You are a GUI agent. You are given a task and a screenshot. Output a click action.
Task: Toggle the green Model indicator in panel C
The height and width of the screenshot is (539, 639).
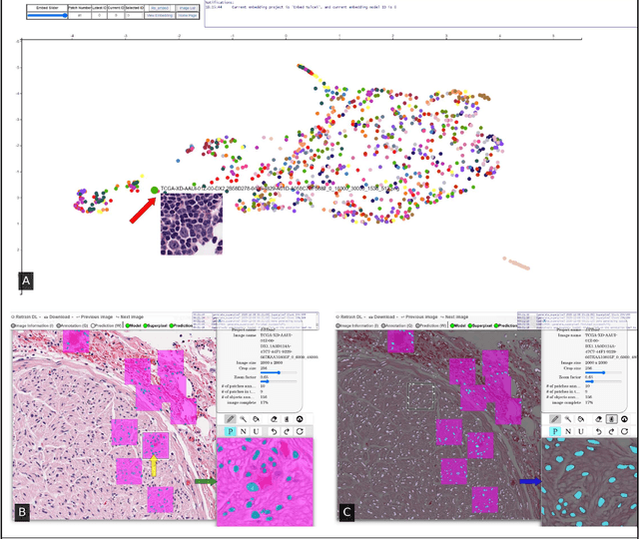(x=452, y=326)
